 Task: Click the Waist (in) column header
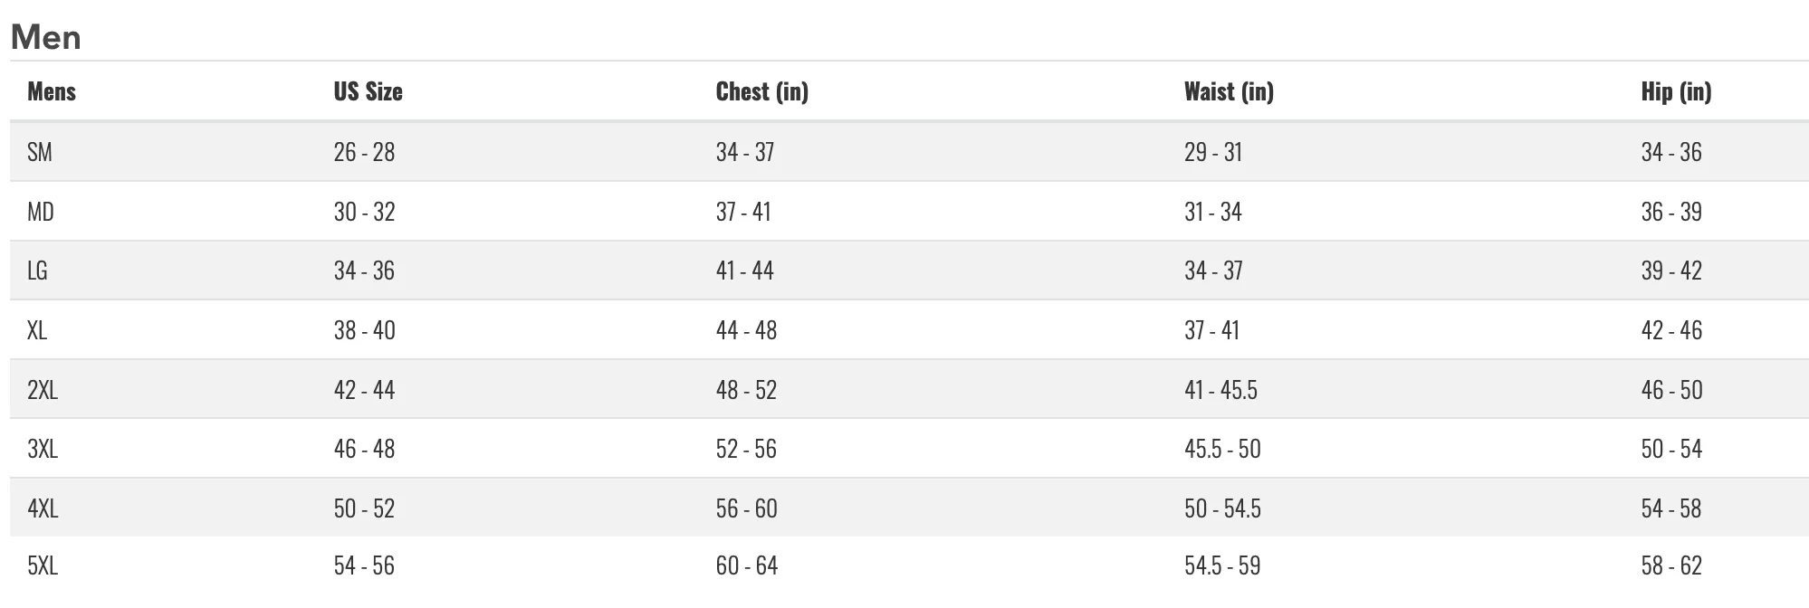click(1229, 91)
